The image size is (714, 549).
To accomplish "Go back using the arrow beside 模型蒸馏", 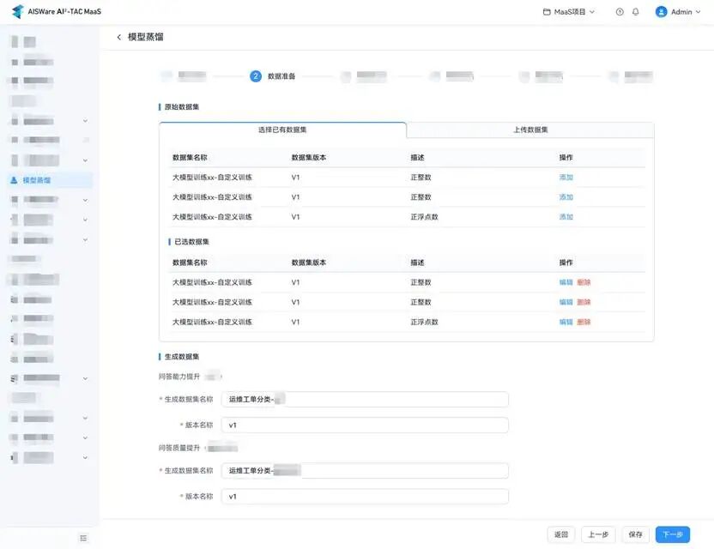I will (x=119, y=37).
